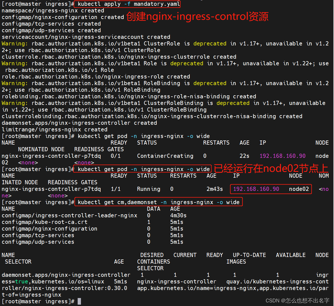
Task: Click configmap/nginx-configuration row in table
Action: click(93, 229)
